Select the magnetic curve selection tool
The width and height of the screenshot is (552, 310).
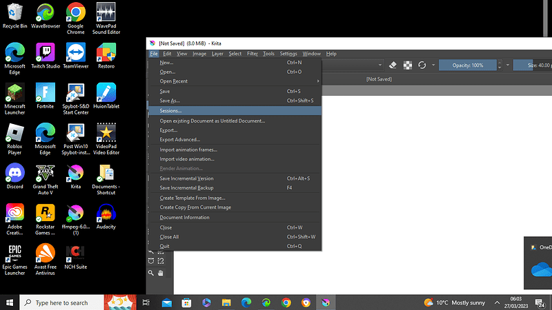coord(161,261)
